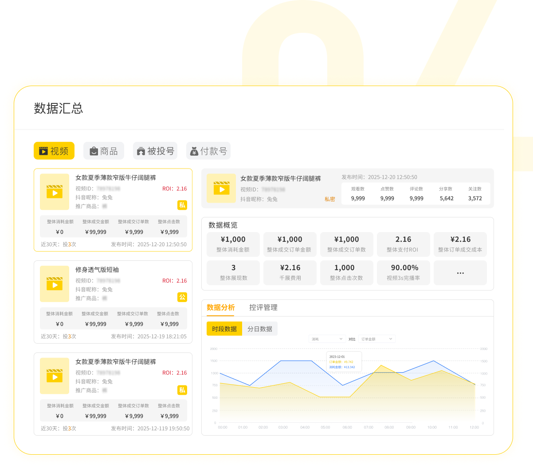This screenshot has height=468, width=533.
Task: Open the 被投号 tab
Action: 155,151
